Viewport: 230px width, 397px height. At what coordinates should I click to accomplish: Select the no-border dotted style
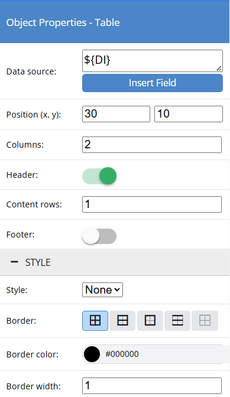click(205, 321)
